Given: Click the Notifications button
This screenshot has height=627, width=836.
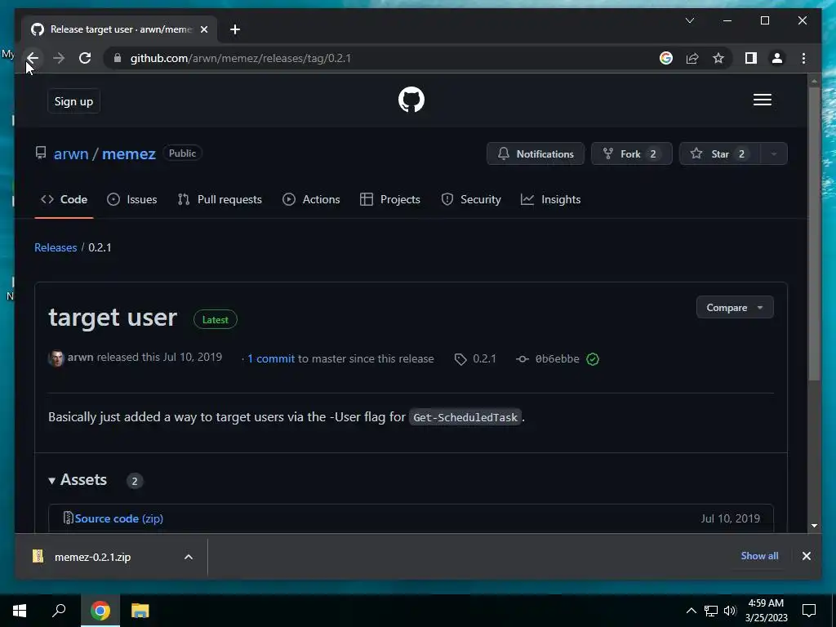Looking at the screenshot, I should click(536, 153).
